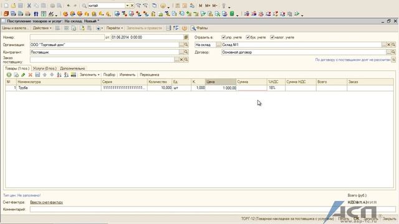Delete the row with the red X icon
This screenshot has width=399, height=224.
click(x=31, y=75)
